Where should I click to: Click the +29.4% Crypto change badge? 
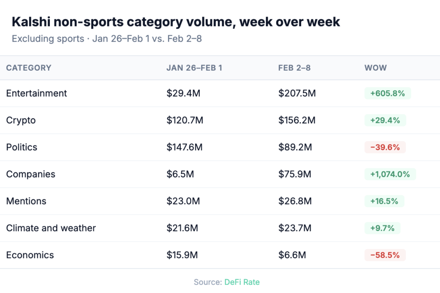[385, 120]
